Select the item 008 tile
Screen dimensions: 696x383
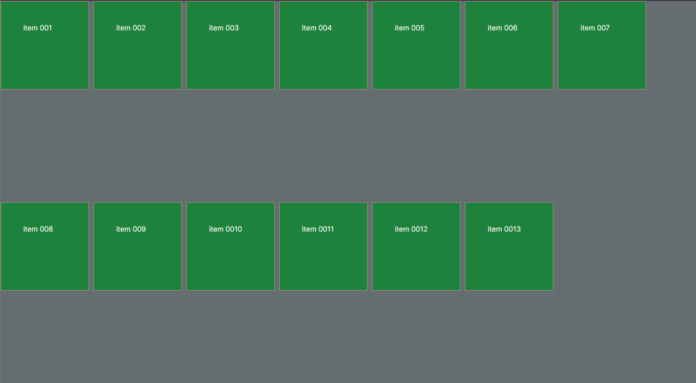(x=45, y=246)
